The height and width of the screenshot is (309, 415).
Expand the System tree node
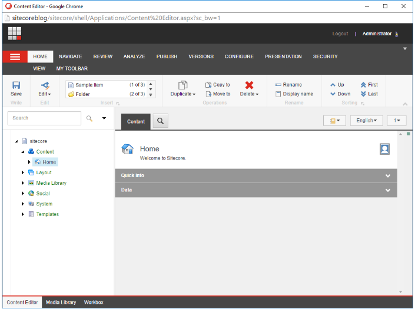coord(23,204)
